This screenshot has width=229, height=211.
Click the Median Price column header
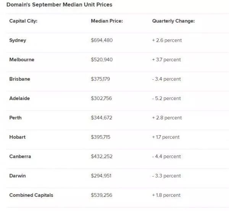106,21
